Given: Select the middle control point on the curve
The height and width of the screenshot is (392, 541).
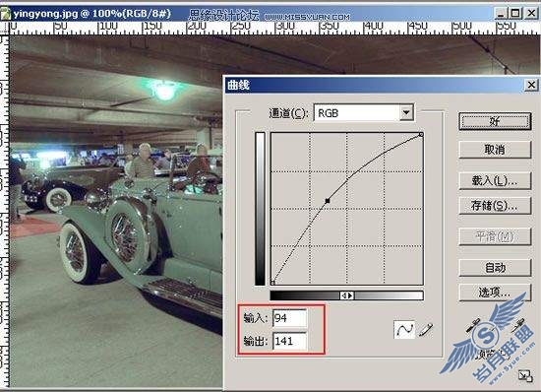Looking at the screenshot, I should click(328, 200).
